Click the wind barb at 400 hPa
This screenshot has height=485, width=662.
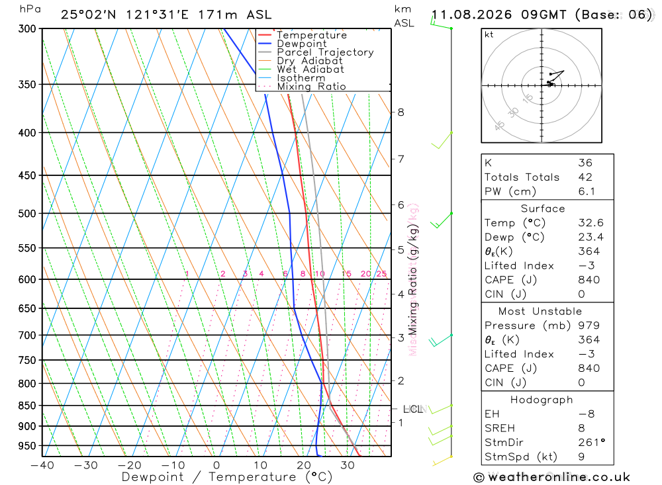[x=442, y=140]
